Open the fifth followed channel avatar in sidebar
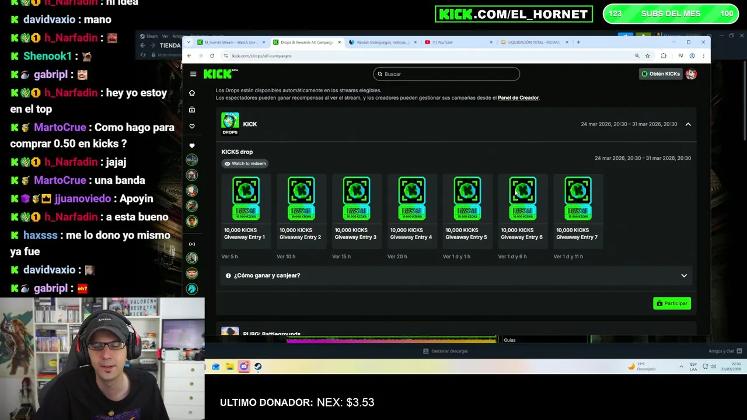This screenshot has height=420, width=747. click(x=192, y=221)
